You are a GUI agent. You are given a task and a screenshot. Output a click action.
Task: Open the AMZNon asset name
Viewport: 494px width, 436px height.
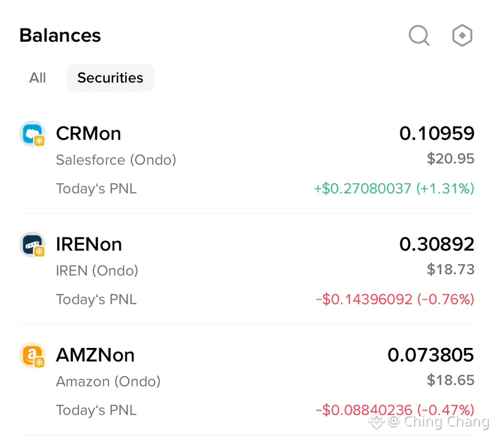95,355
